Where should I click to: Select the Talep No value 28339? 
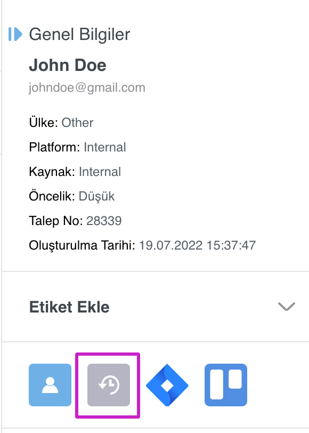coord(104,221)
